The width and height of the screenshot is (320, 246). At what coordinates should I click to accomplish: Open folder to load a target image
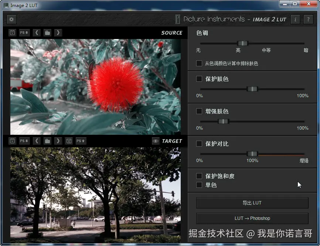tap(47, 141)
